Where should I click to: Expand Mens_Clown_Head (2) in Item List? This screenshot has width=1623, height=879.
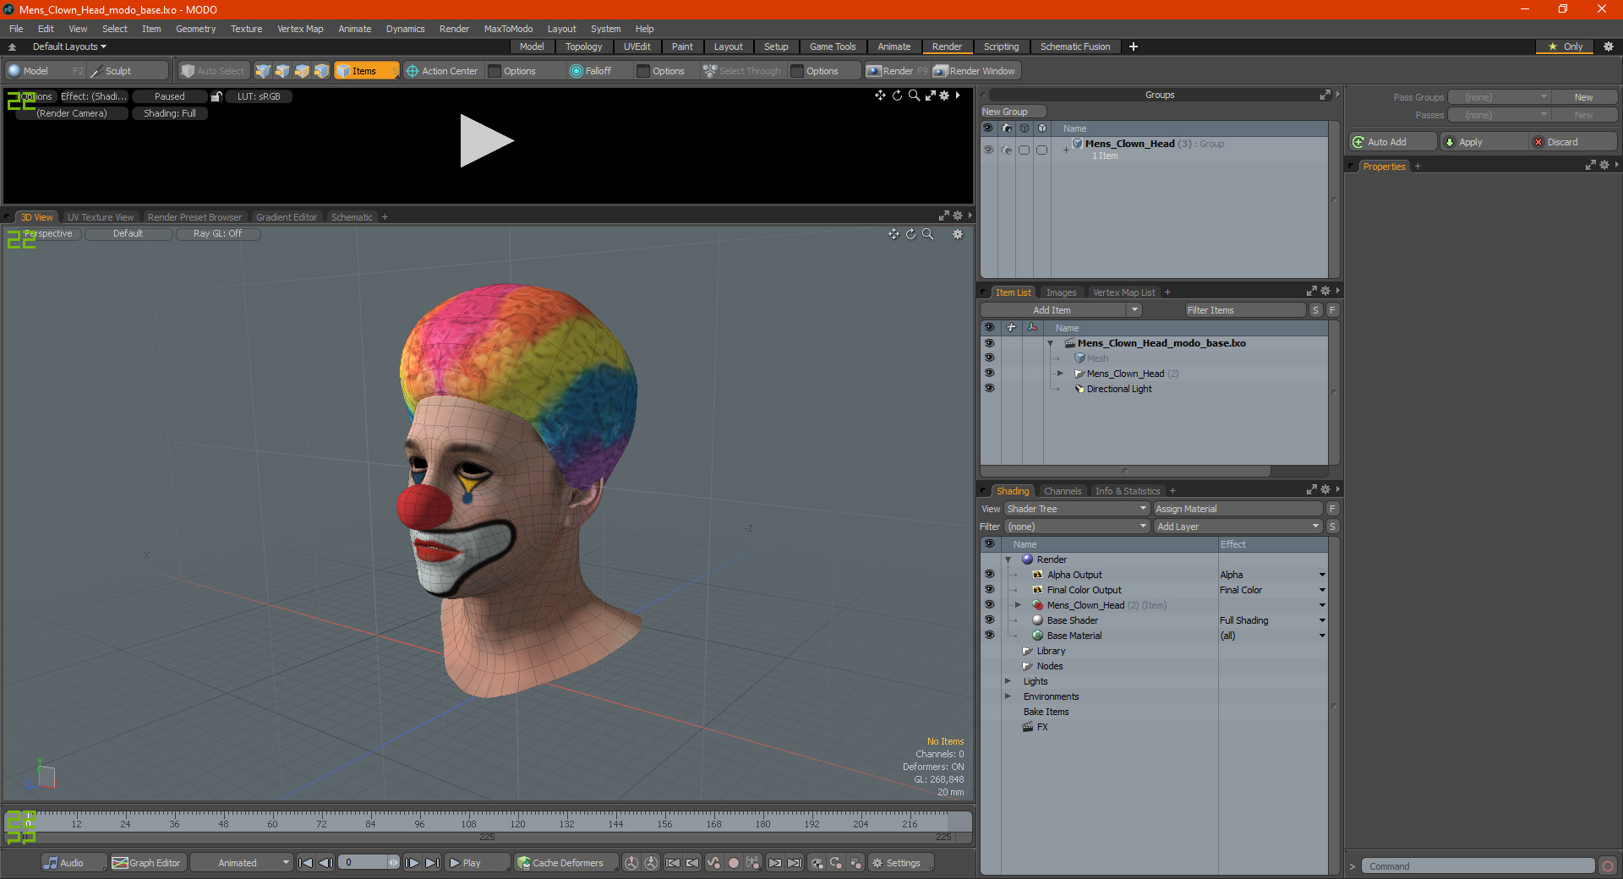point(1060,374)
